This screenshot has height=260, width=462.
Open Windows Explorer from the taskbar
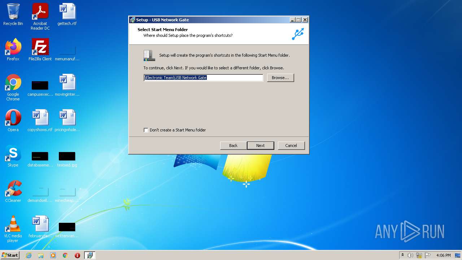[41, 255]
